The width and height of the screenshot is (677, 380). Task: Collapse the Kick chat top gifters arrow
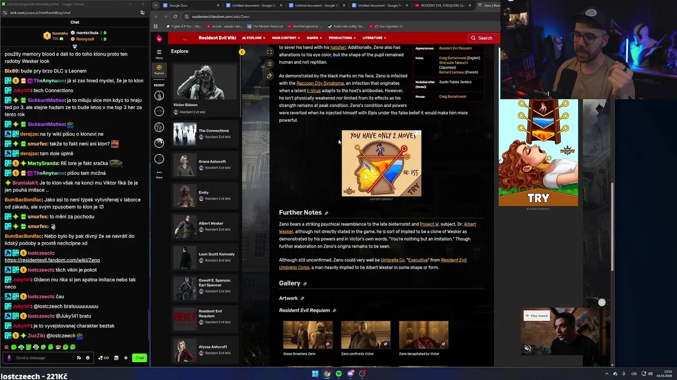coord(75,46)
